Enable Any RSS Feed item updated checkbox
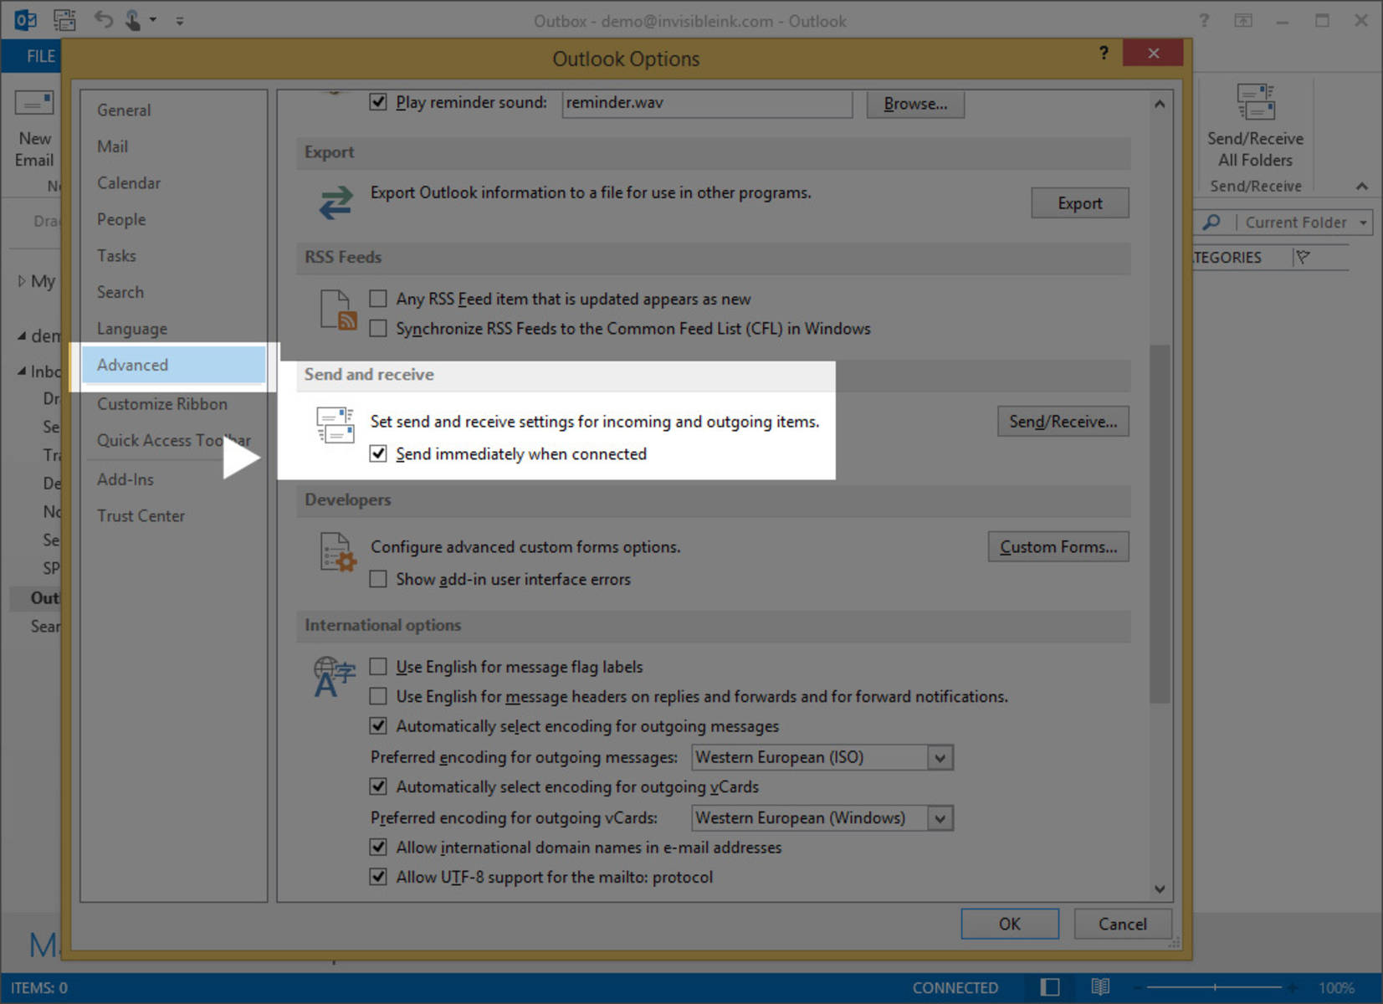 [378, 299]
